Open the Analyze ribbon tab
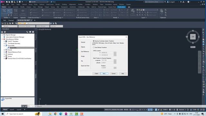 pyautogui.click(x=29, y=7)
